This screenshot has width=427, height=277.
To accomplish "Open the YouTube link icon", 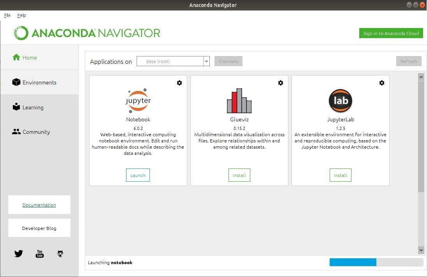I will (40, 254).
